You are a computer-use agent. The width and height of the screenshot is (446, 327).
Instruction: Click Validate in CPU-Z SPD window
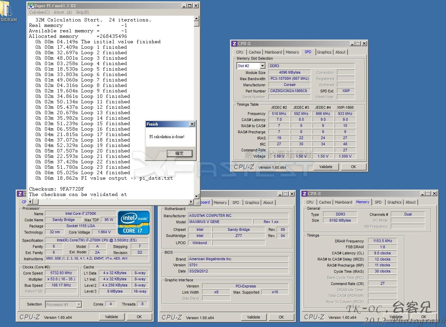tap(326, 167)
